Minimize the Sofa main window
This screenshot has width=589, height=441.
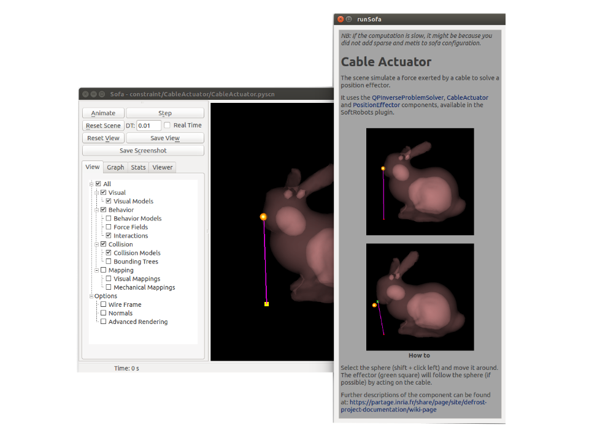point(93,94)
